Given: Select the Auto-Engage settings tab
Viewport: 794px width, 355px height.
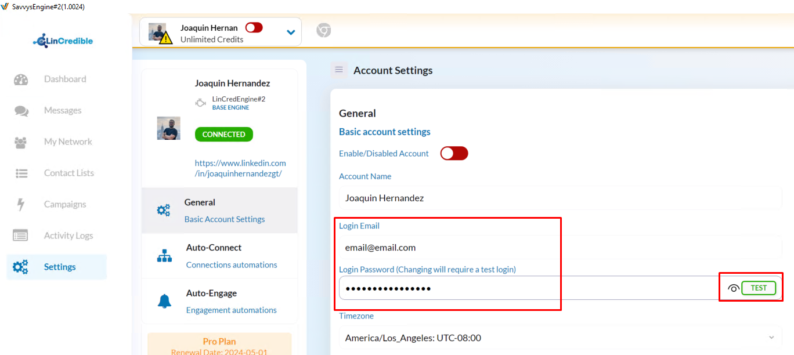Looking at the screenshot, I should pyautogui.click(x=219, y=301).
